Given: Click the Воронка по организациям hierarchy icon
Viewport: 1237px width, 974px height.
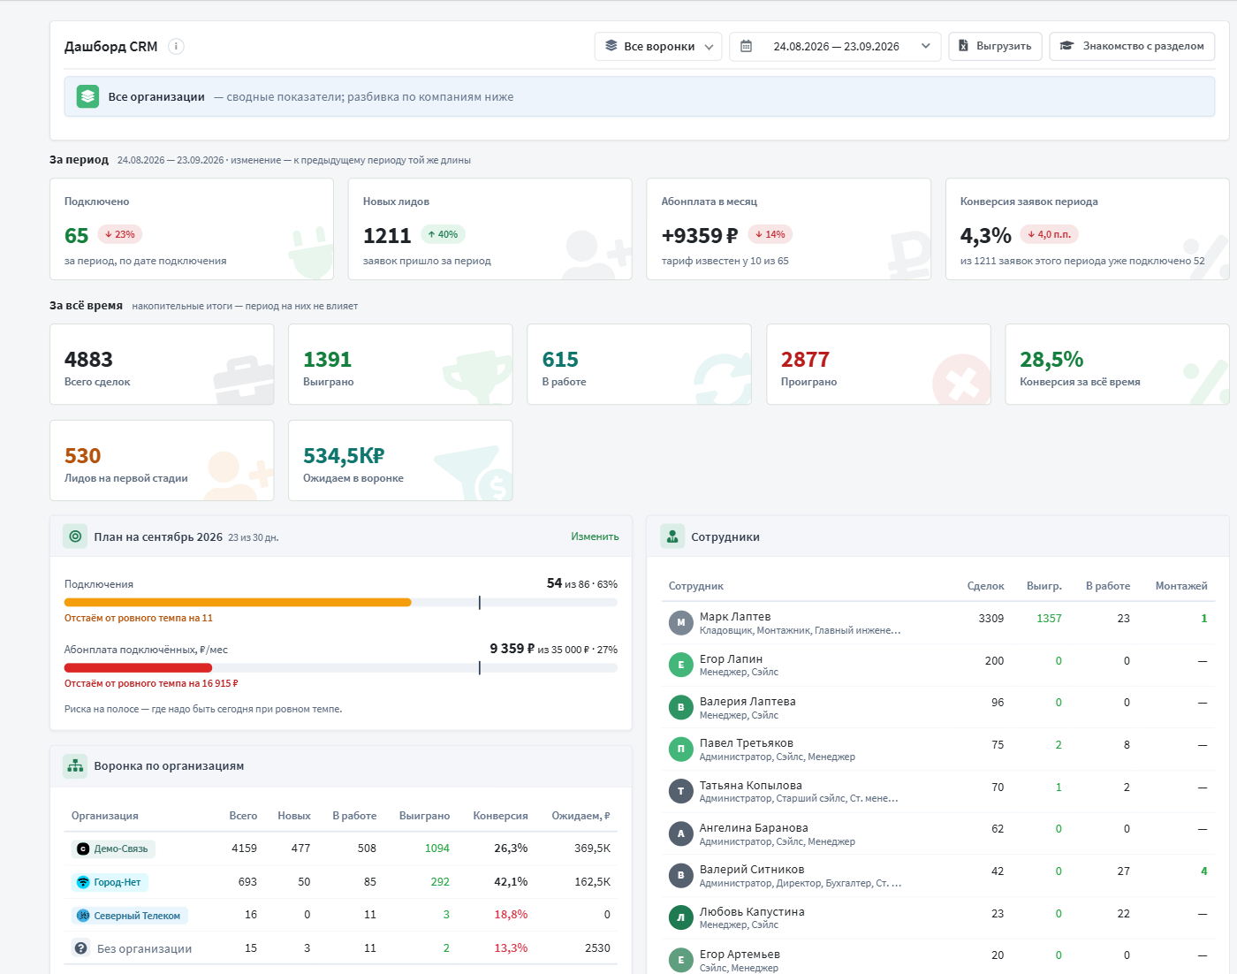Looking at the screenshot, I should 75,765.
